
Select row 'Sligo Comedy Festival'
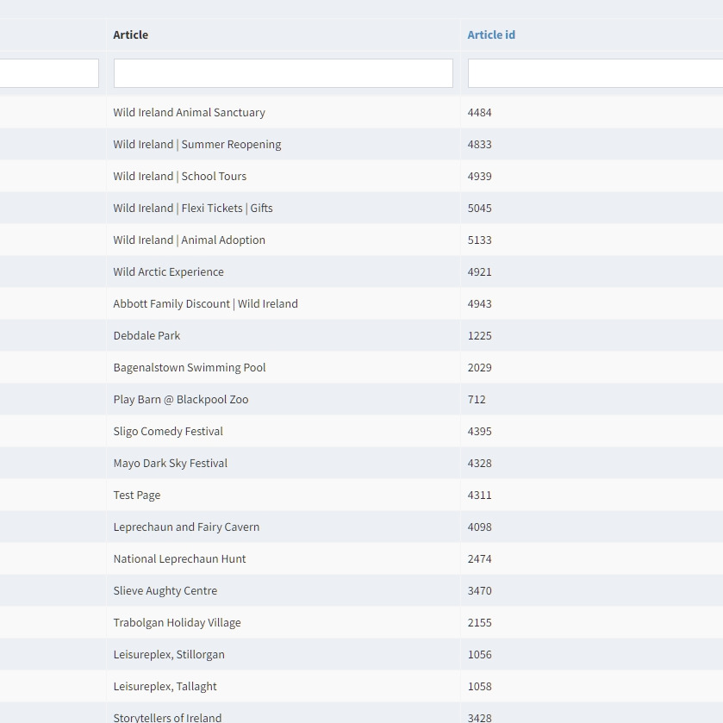[x=362, y=431]
